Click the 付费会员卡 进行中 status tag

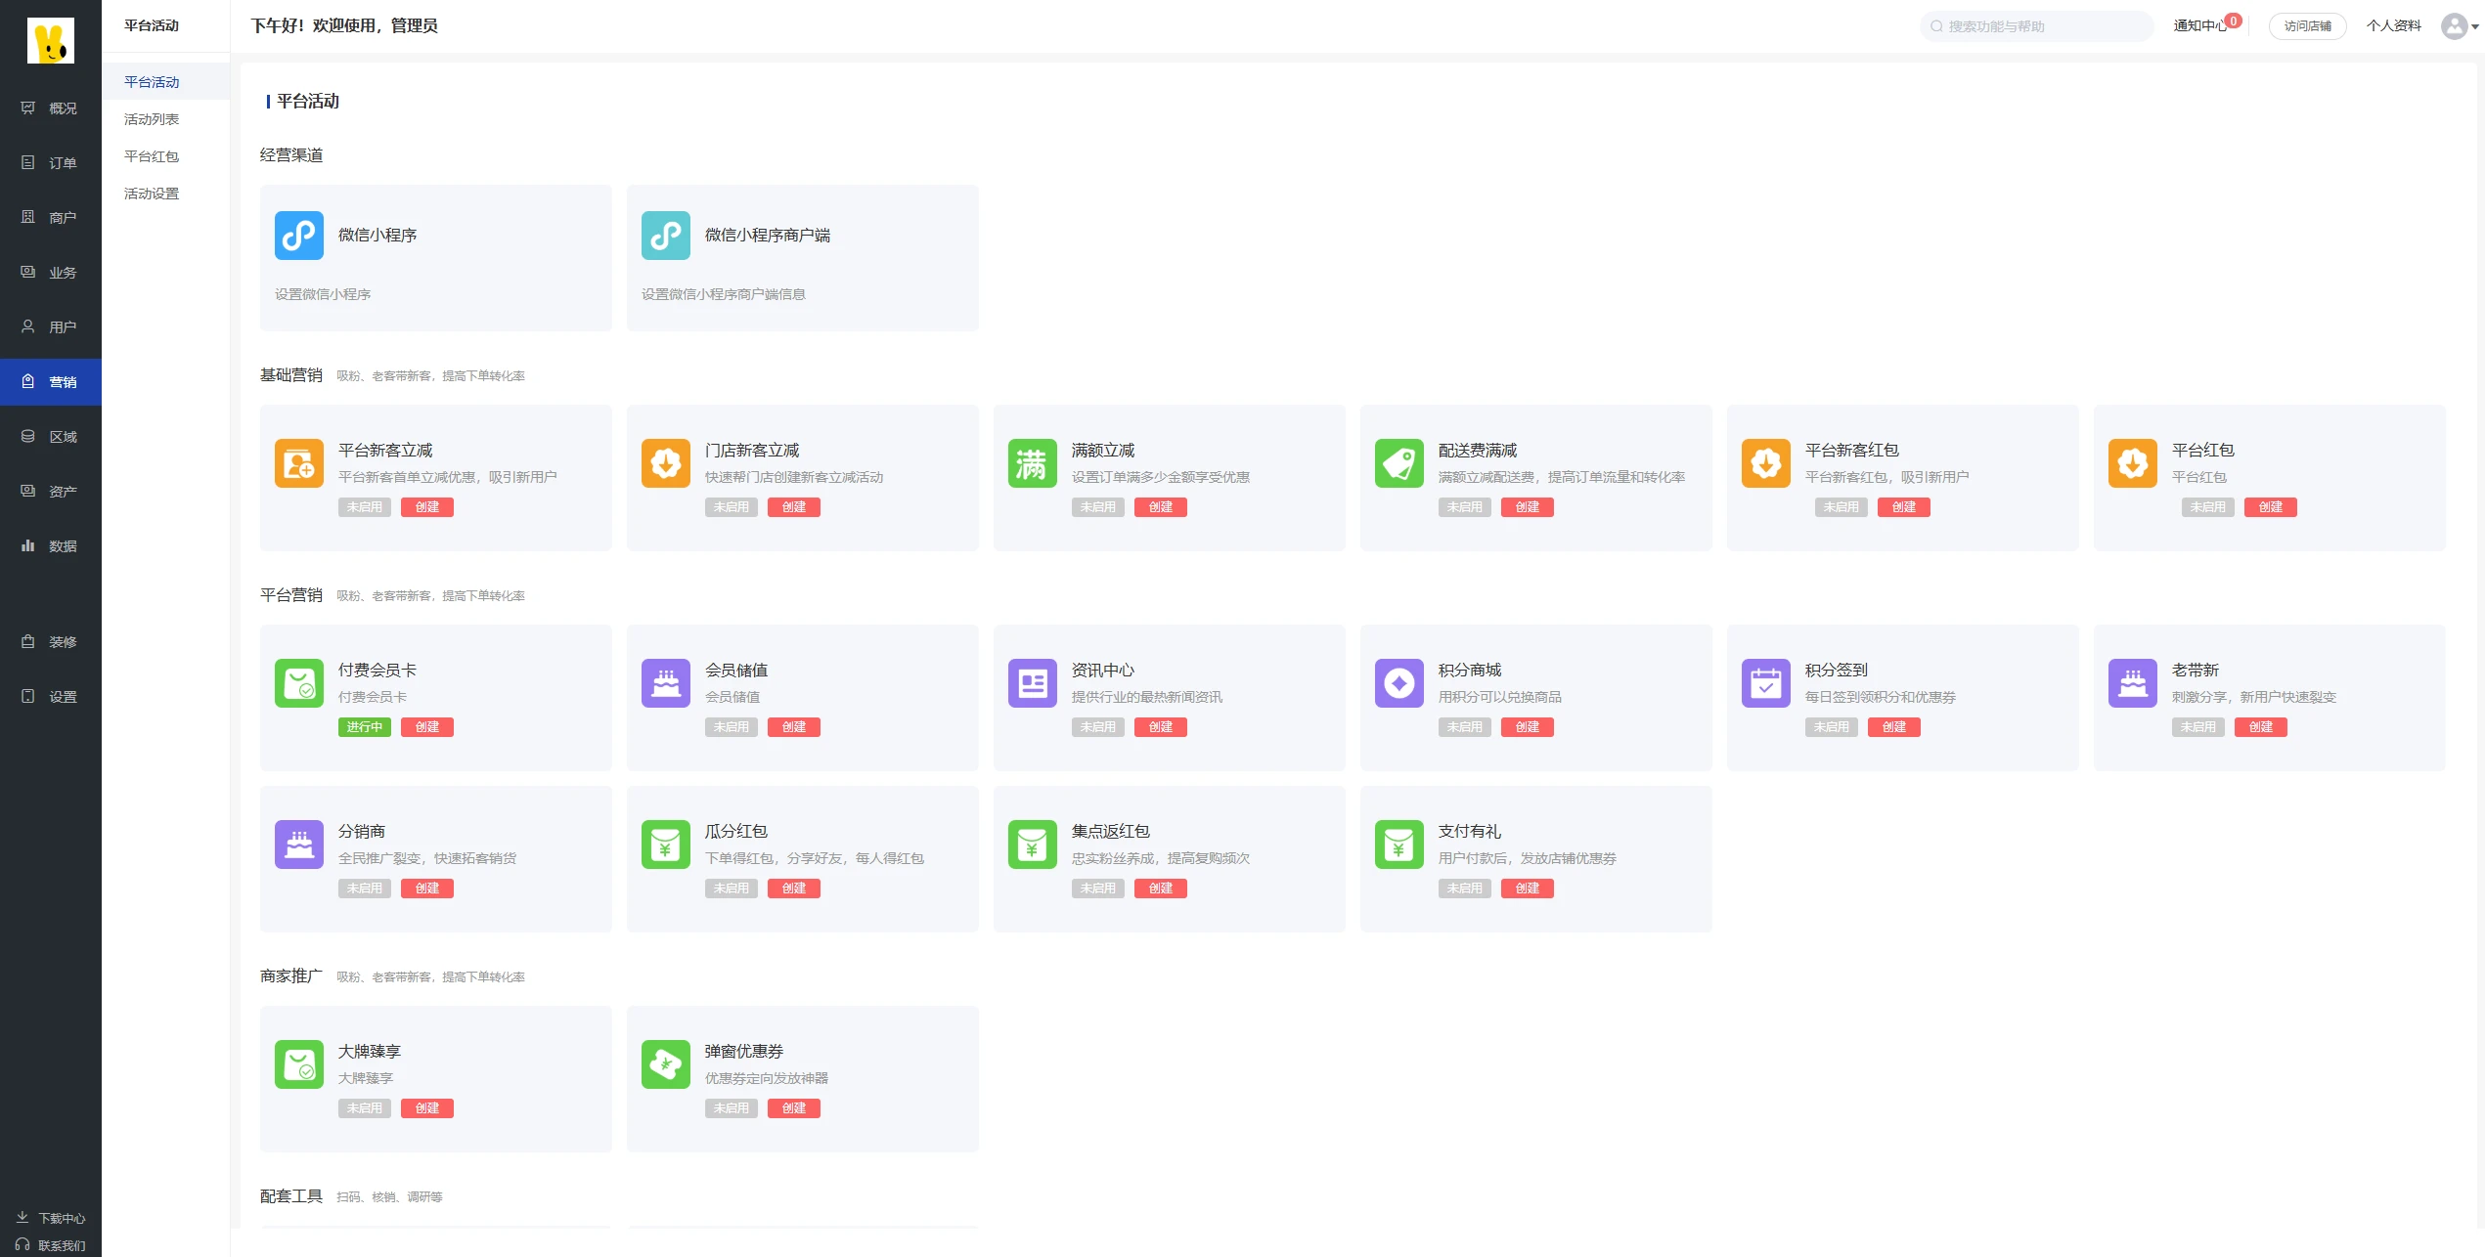[364, 727]
